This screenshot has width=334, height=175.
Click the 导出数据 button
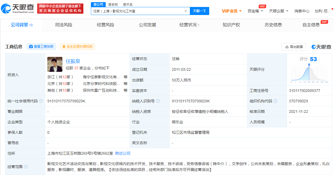coord(294,47)
